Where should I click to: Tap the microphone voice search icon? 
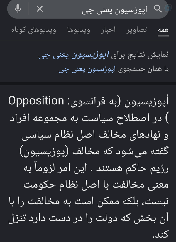tap(18, 9)
